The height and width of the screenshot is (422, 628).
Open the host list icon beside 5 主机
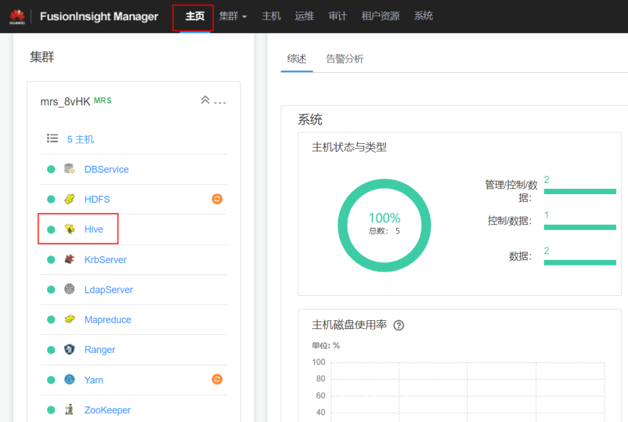(53, 139)
